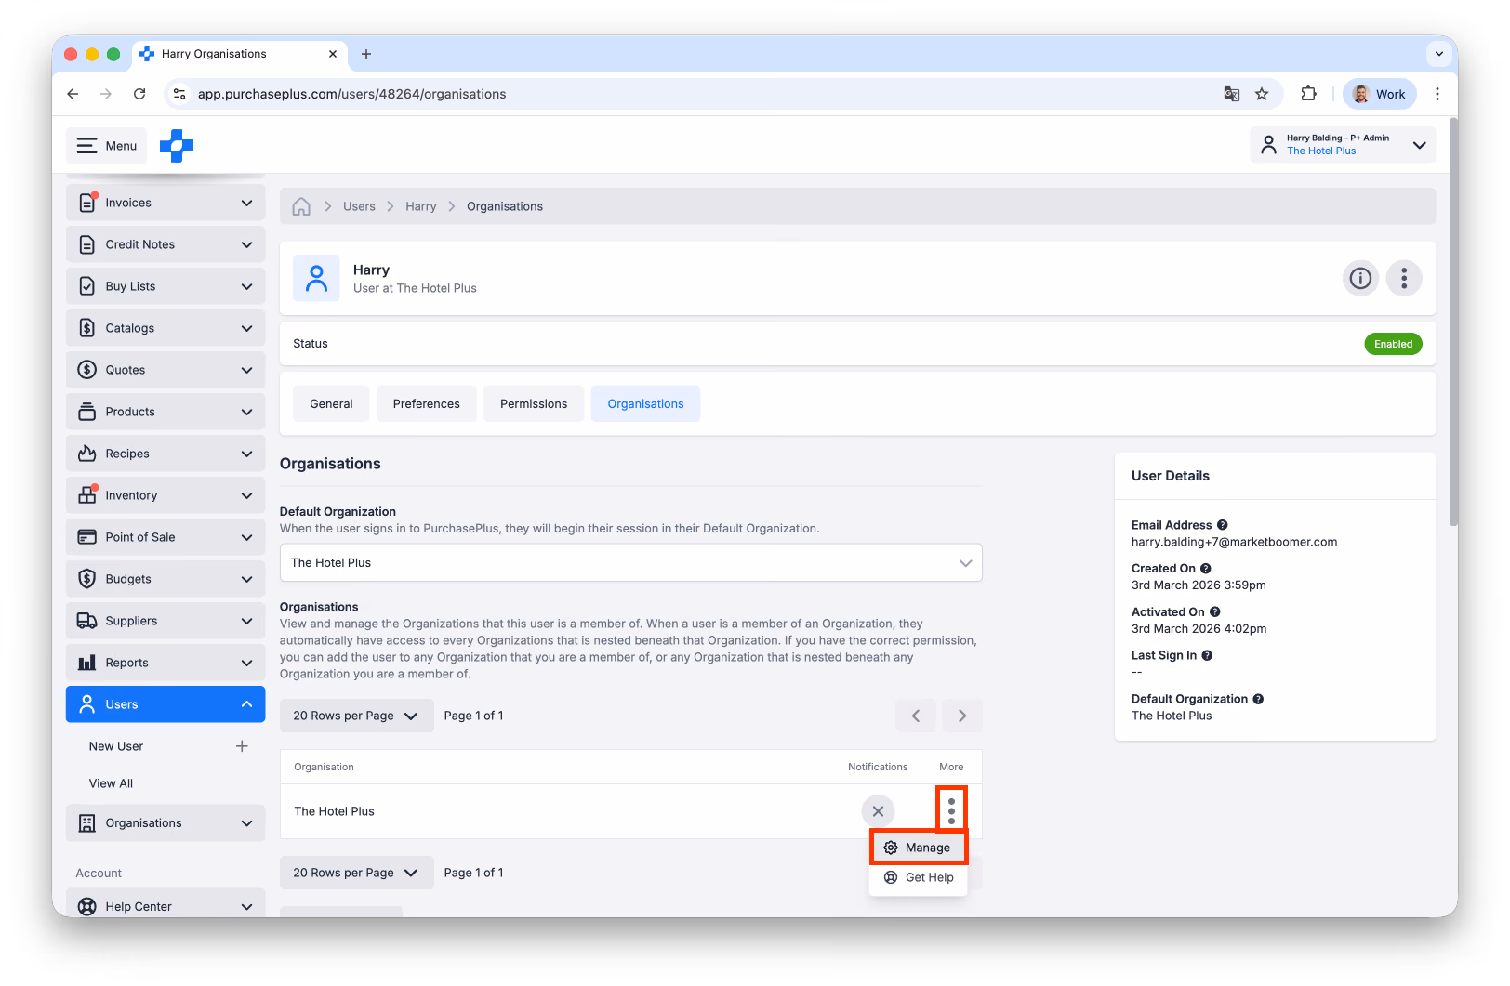Open the browser three-dot menu

(x=1437, y=94)
